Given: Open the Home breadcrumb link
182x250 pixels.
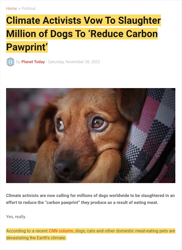Looking at the screenshot, I should 11,8.
